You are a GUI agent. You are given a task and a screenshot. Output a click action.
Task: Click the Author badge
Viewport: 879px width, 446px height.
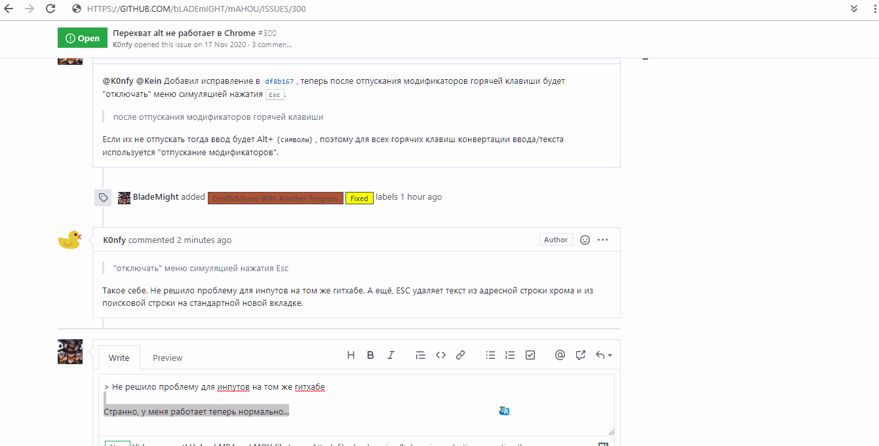[x=556, y=240]
